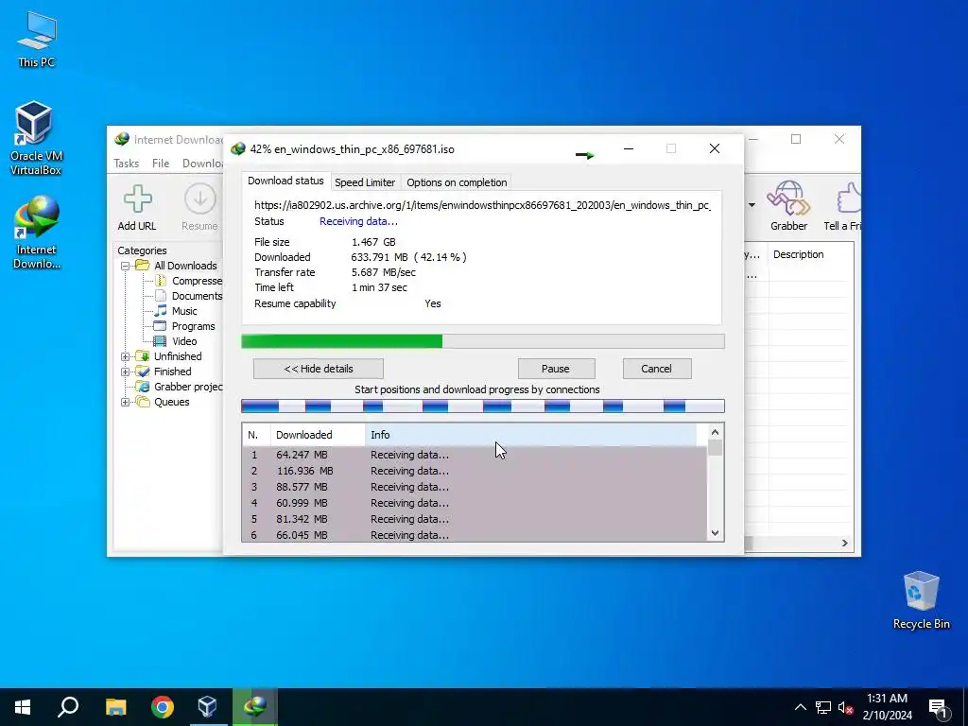968x726 pixels.
Task: Open the File menu in IDM
Action: (x=161, y=163)
